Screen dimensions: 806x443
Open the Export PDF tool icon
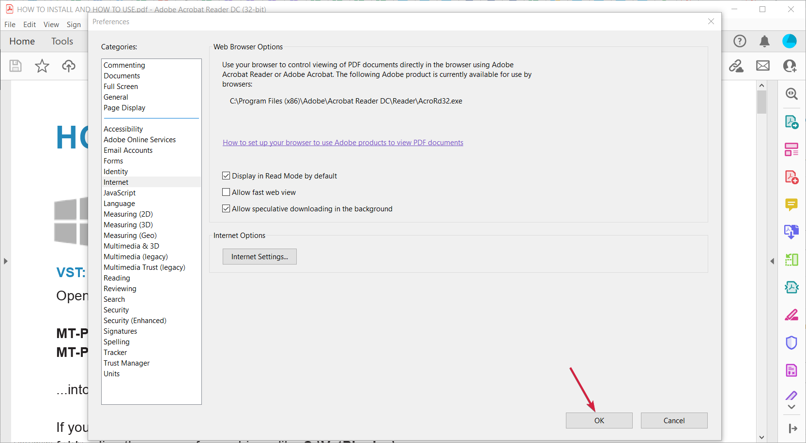point(791,122)
